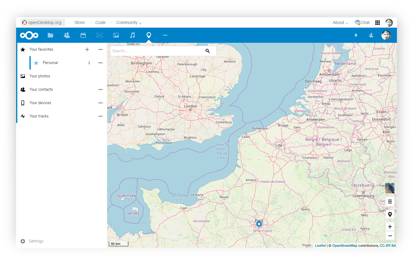Toggle the Personal favorites category

[x=50, y=63]
